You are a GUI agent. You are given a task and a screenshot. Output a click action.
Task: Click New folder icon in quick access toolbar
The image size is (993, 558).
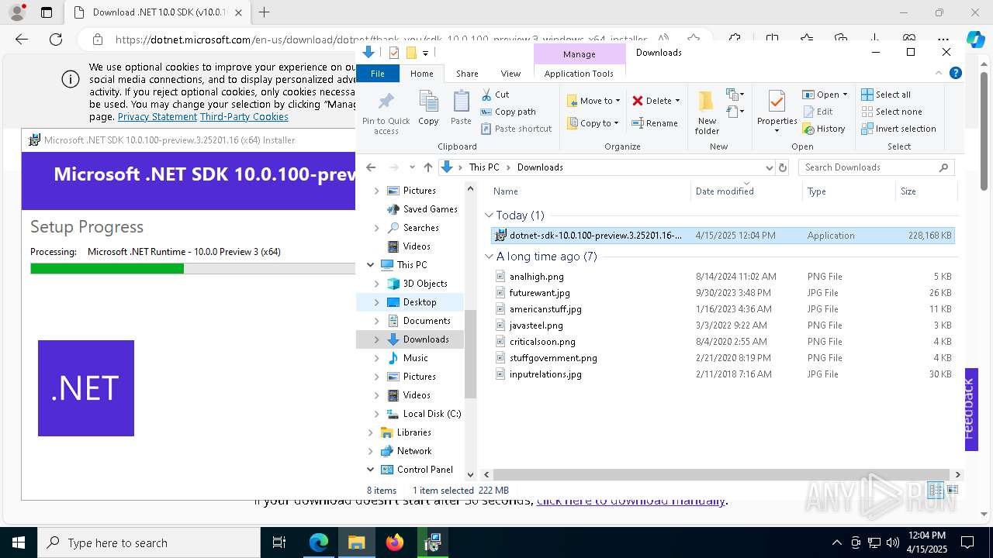tap(411, 53)
